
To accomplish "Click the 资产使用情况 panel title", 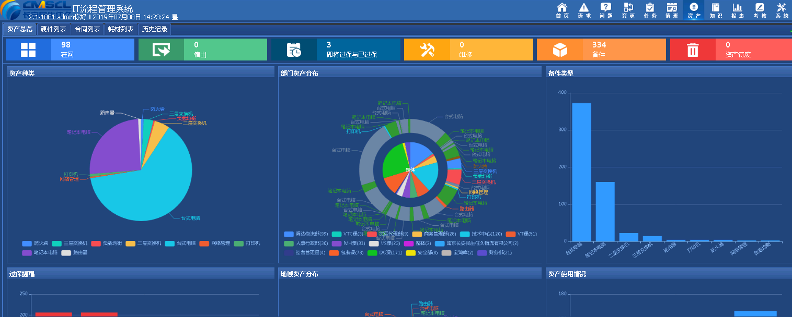I will tap(567, 274).
